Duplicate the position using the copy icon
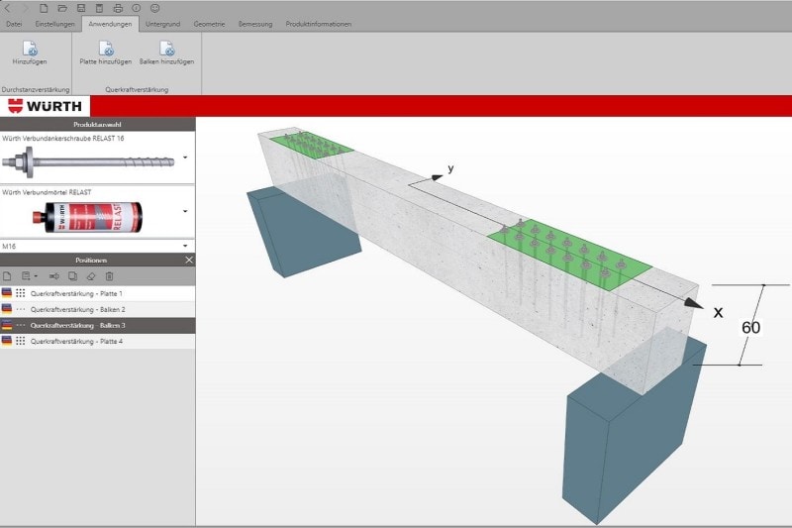The height and width of the screenshot is (528, 792). [x=72, y=276]
